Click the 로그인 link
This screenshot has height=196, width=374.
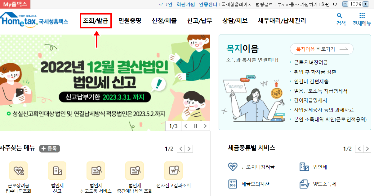tap(165, 4)
